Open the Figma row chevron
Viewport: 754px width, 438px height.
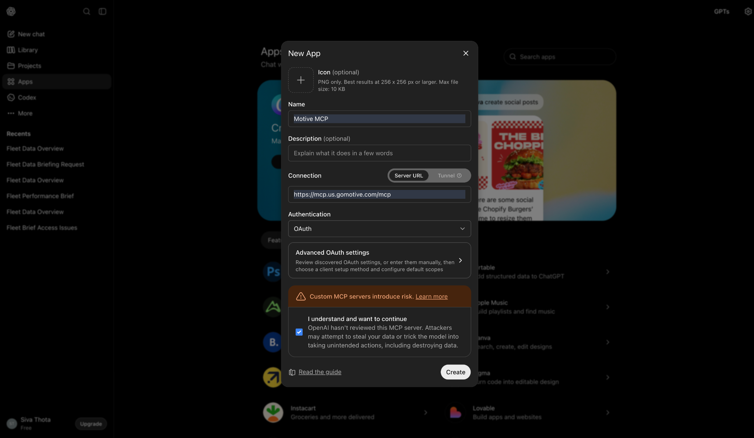pos(607,377)
